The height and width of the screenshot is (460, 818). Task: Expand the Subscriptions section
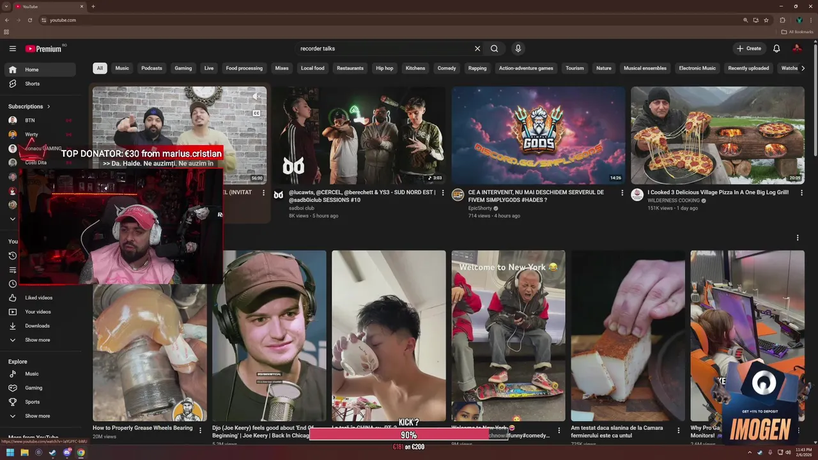point(29,107)
